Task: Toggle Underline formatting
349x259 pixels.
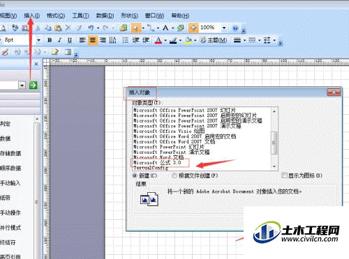Action: pyautogui.click(x=70, y=40)
